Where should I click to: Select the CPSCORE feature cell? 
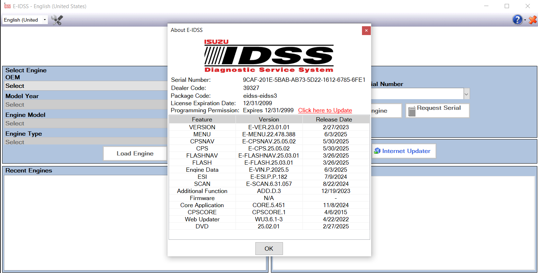(202, 212)
